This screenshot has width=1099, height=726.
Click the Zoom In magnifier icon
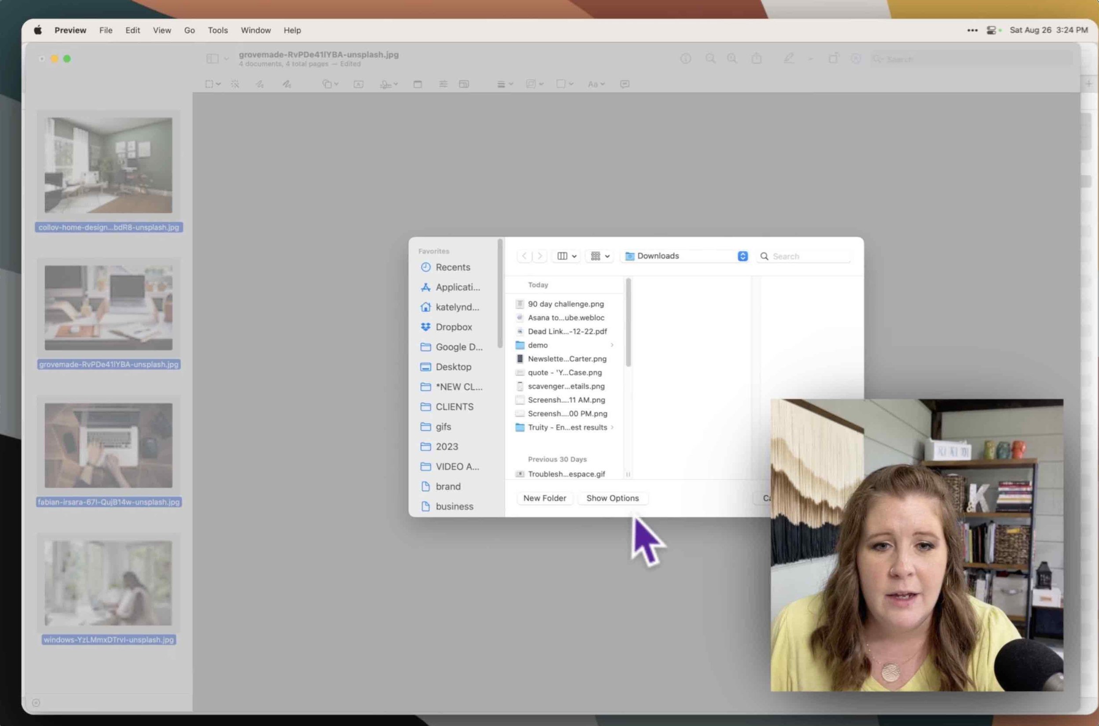pos(731,58)
